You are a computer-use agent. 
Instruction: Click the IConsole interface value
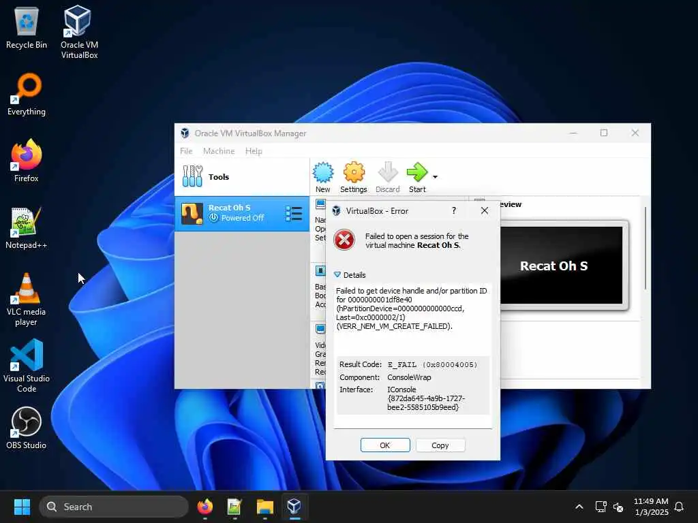click(x=425, y=398)
